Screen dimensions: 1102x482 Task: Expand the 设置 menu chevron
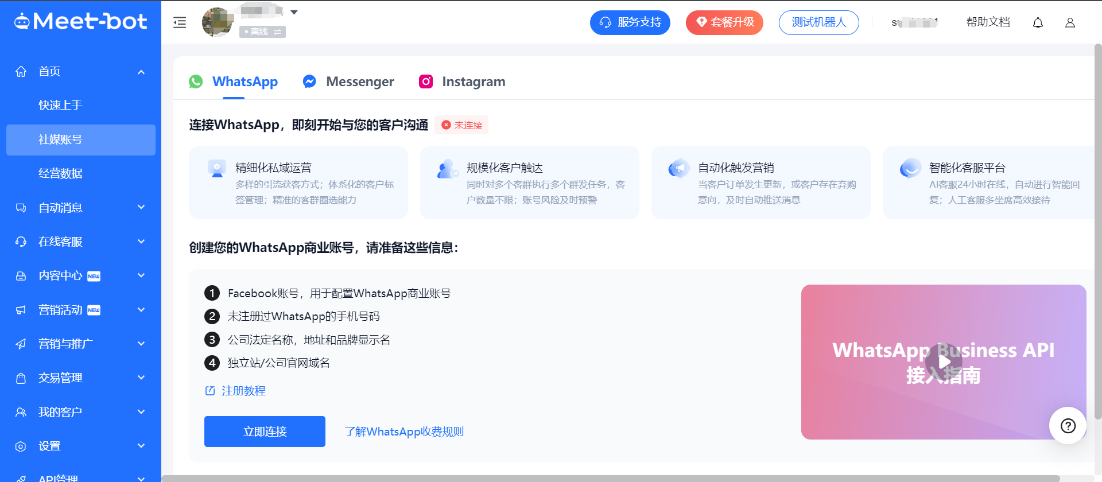(x=141, y=446)
